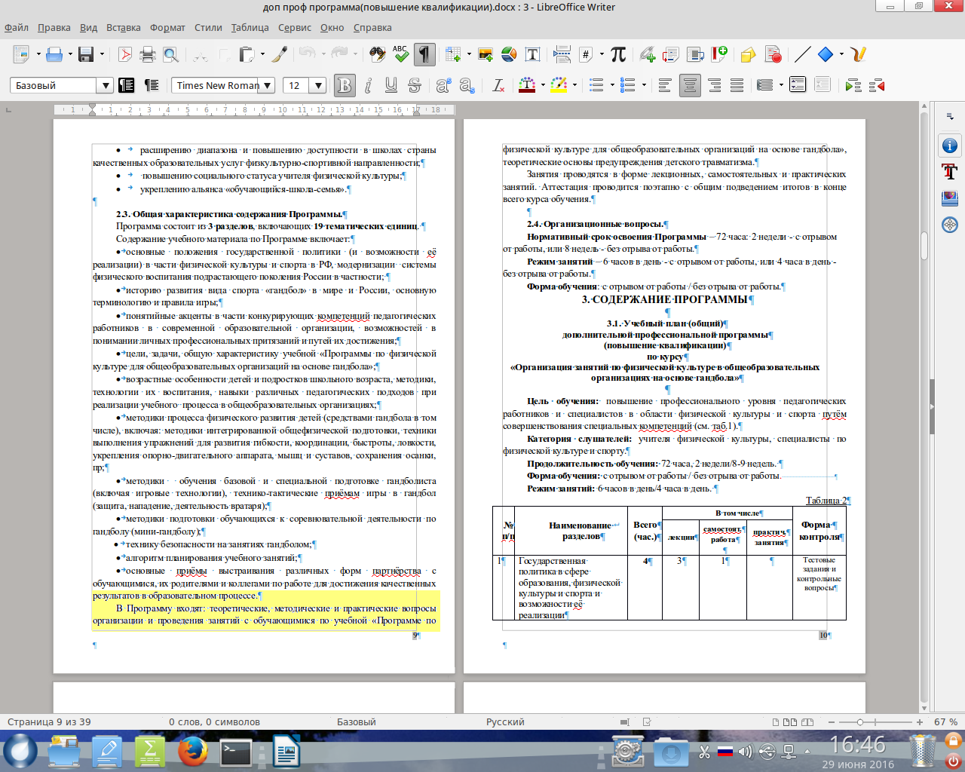
Task: Open sidebar Properties panel
Action: [x=950, y=146]
